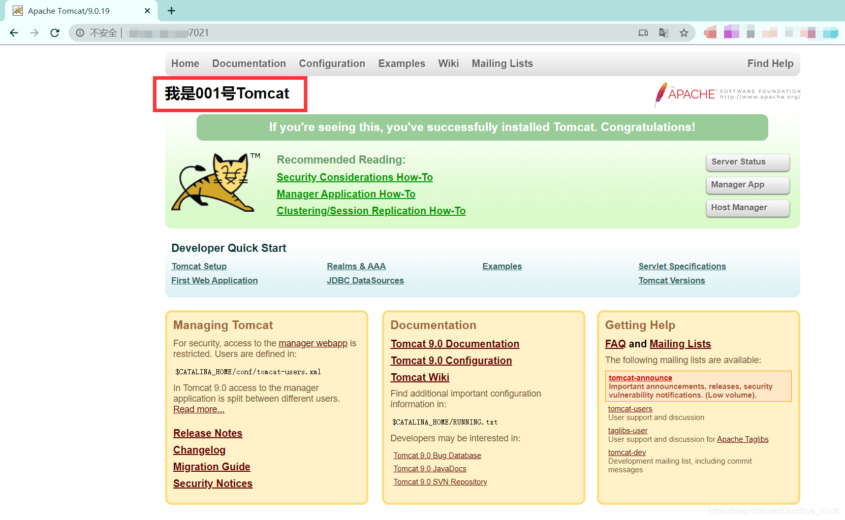845x520 pixels.
Task: Open Manager Application How-To link
Action: click(346, 194)
